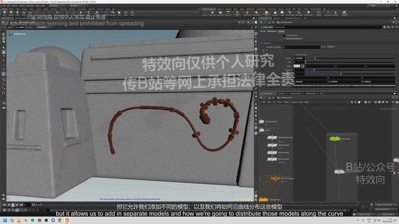
Task: Open the Edit menu in main menu bar
Action: (9, 6)
